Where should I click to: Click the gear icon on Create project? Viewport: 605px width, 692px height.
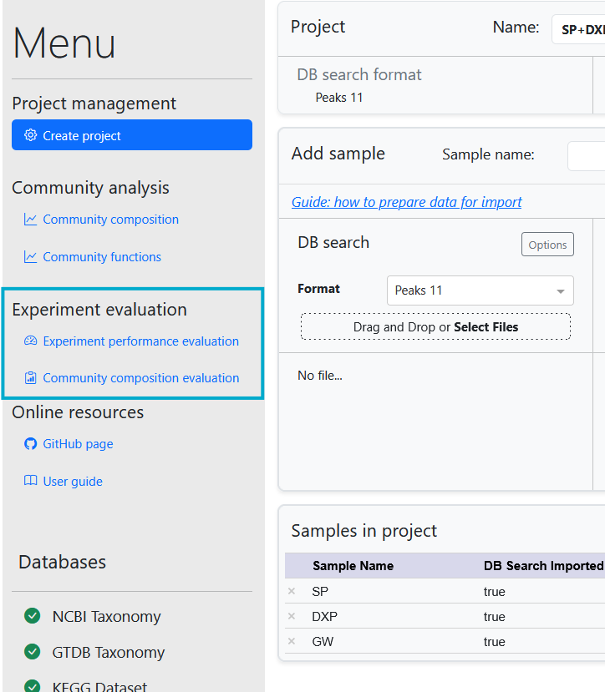click(31, 135)
